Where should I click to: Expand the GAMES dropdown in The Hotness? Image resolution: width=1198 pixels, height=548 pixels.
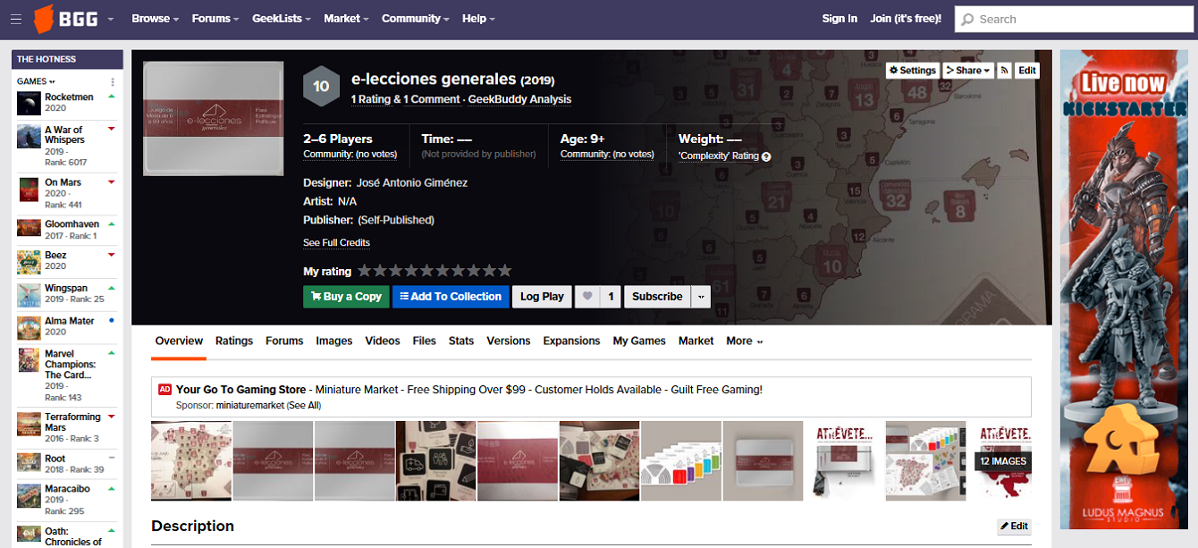(36, 81)
